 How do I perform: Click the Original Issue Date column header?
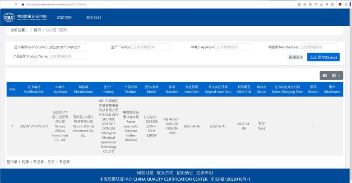click(218, 89)
